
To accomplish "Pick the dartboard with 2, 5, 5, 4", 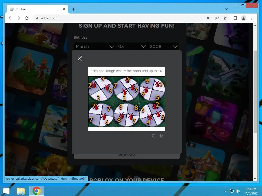I will [x=152, y=115].
